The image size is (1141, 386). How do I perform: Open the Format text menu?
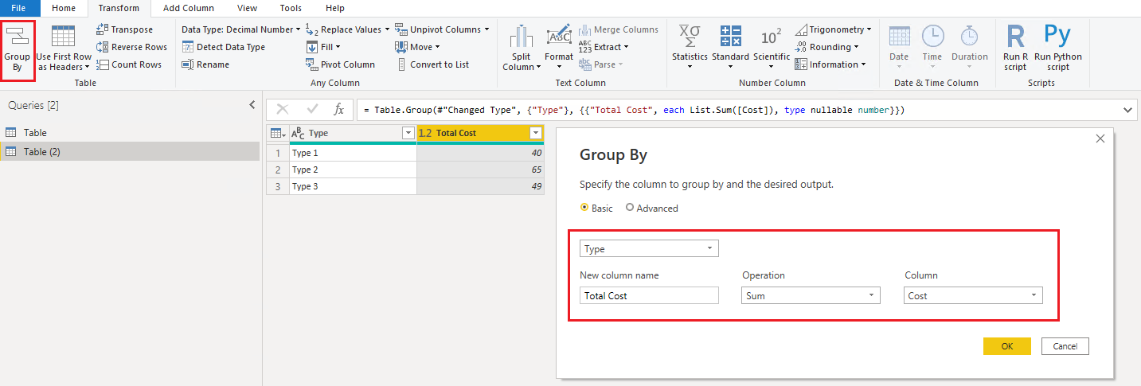(x=559, y=49)
